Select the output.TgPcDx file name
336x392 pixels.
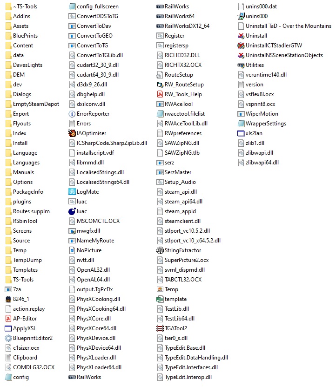coord(95,289)
